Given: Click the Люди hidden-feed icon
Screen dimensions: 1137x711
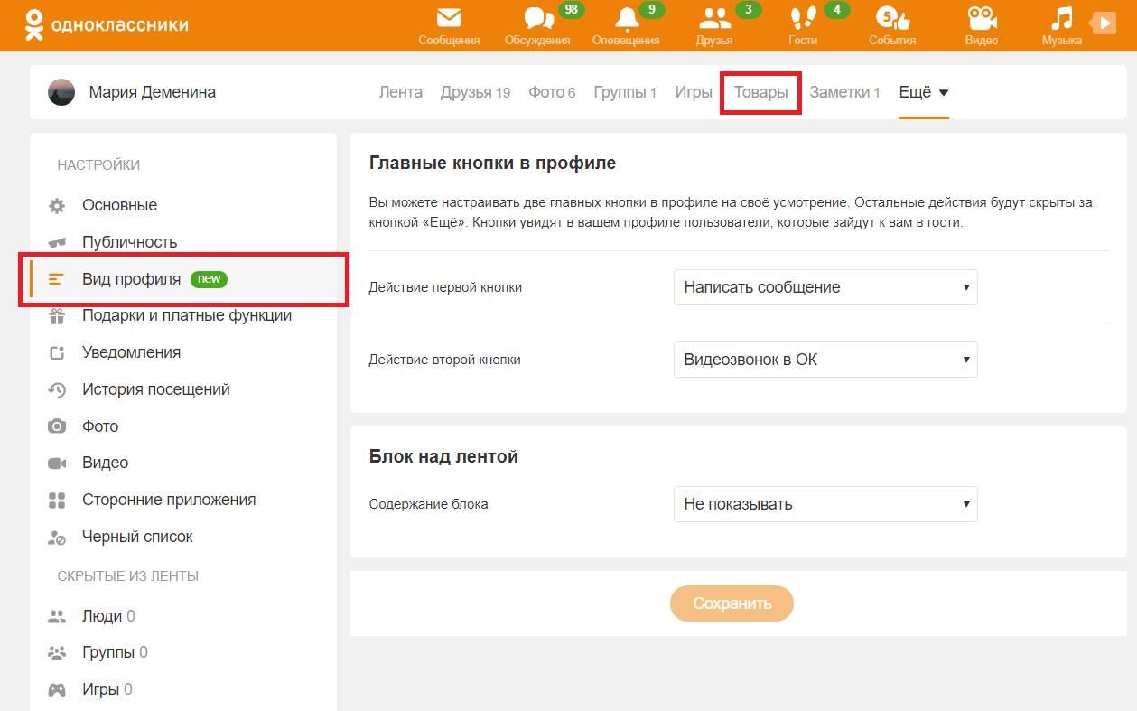Looking at the screenshot, I should pos(57,617).
